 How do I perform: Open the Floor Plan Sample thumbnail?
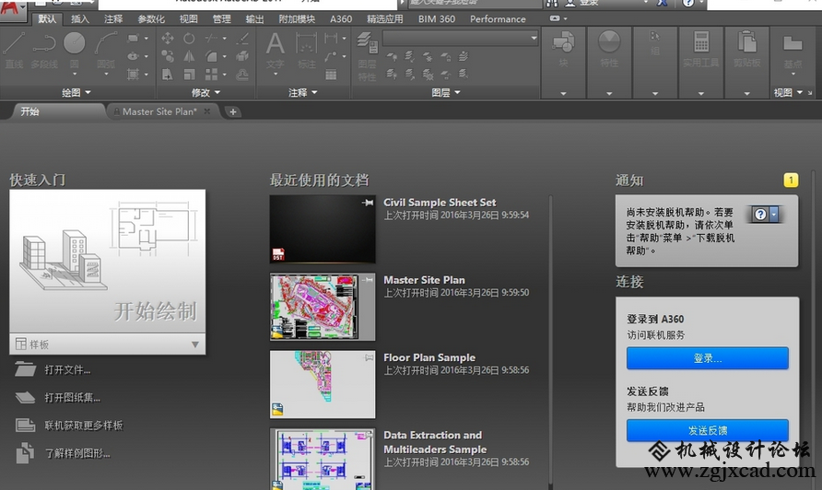323,384
